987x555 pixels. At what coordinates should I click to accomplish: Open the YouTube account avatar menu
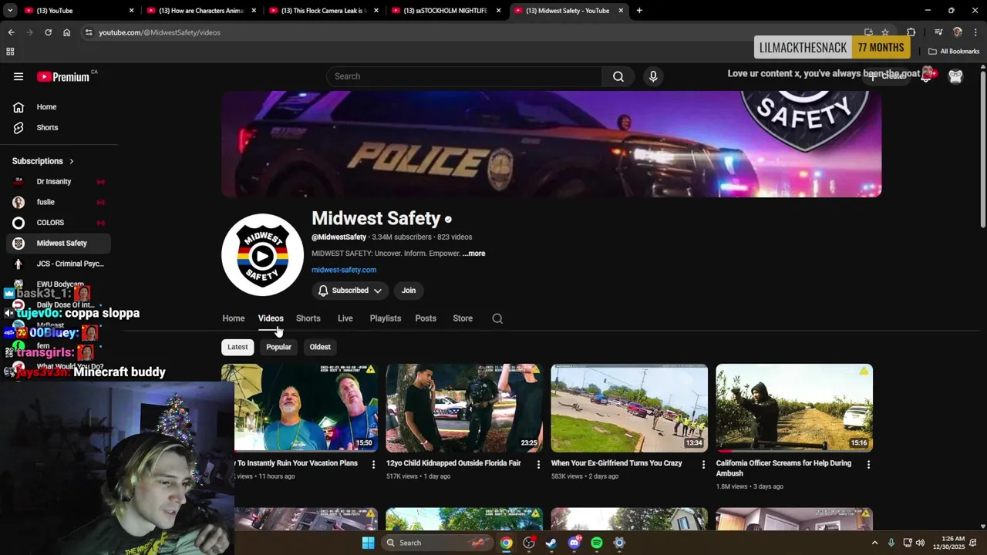955,76
